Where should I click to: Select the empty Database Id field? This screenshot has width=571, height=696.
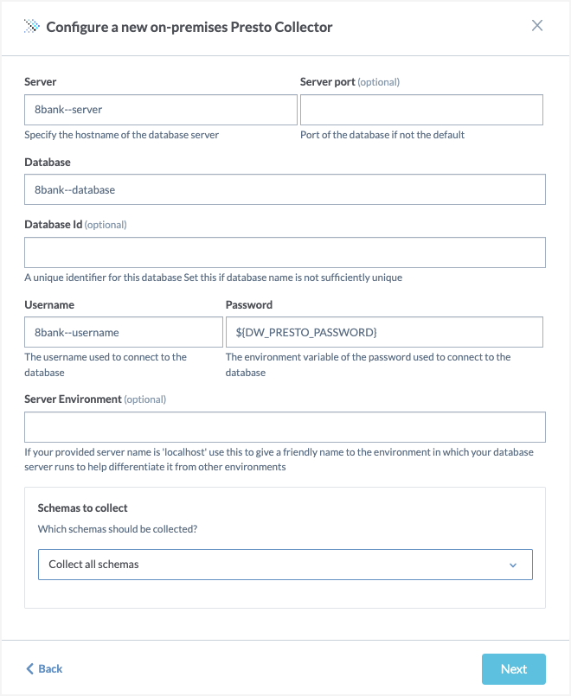point(285,252)
